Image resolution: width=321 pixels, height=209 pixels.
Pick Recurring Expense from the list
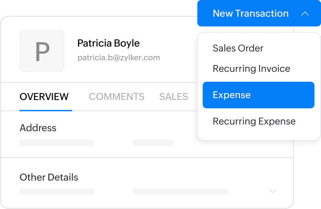254,121
